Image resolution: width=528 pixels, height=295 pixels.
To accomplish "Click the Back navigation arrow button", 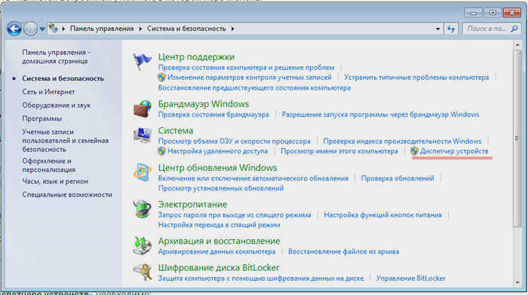I will click(x=14, y=29).
